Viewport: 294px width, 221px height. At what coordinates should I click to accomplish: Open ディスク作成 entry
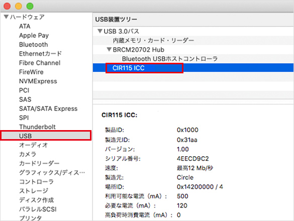coord(36,200)
